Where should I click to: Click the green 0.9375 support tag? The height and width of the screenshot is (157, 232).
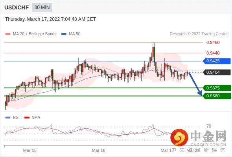point(217,88)
